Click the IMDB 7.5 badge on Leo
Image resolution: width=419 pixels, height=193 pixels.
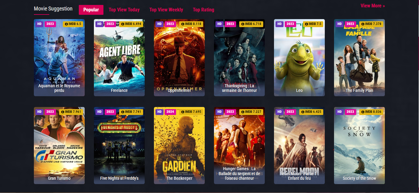tap(313, 24)
